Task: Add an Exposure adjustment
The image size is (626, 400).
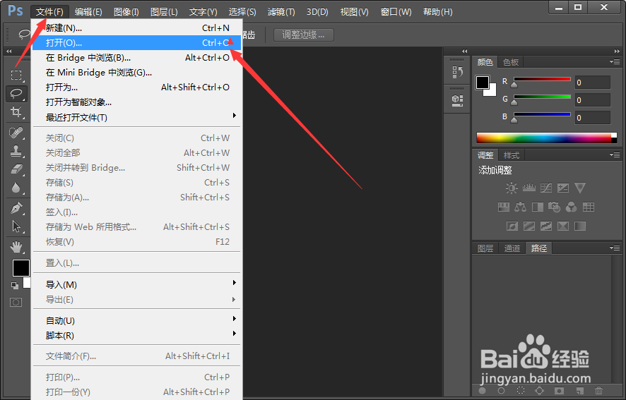Action: click(x=563, y=188)
